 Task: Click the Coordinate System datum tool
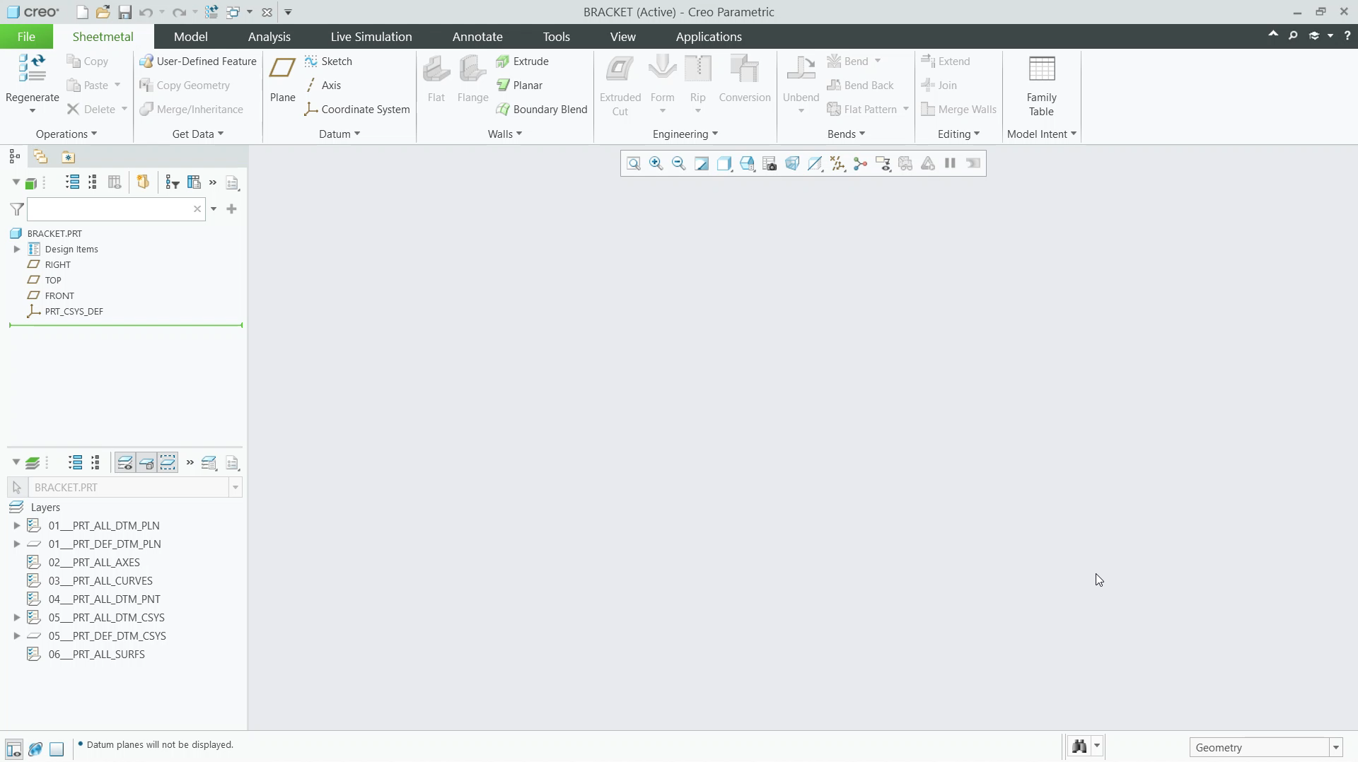357,110
